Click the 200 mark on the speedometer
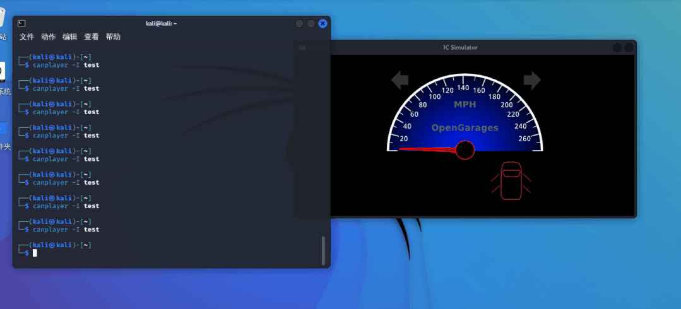 tap(507, 105)
